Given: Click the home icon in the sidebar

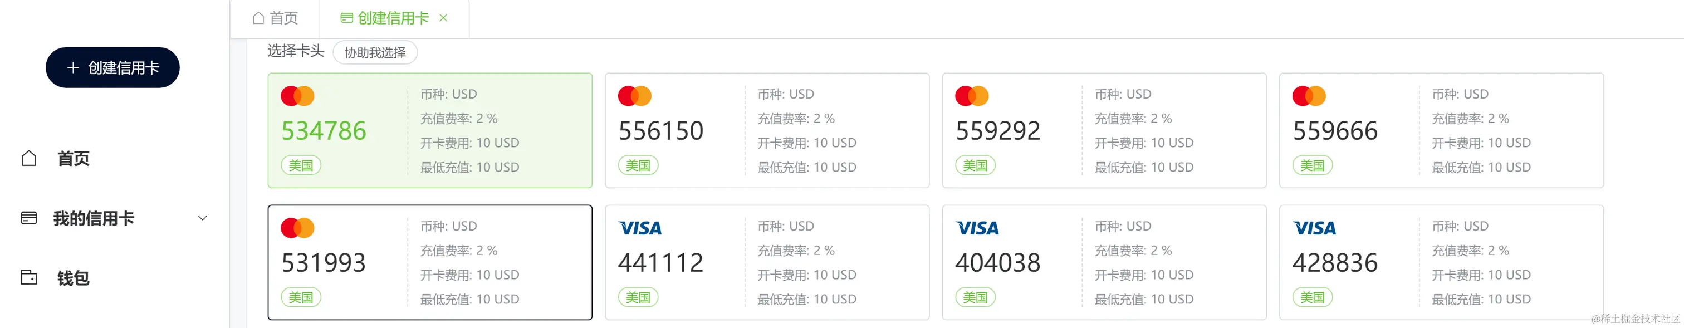Looking at the screenshot, I should 29,158.
